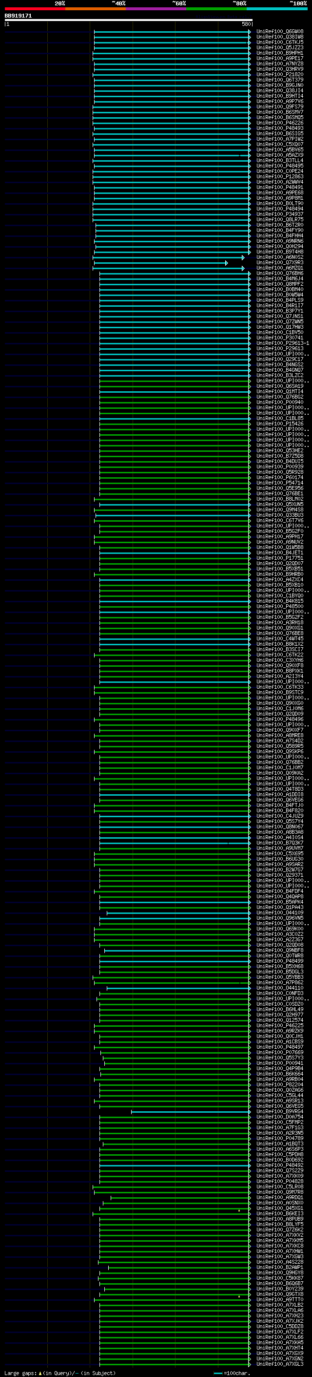This screenshot has width=312, height=1377.
Task: Click the hit label UniRef100_C6TKJ5
Action: tap(280, 42)
